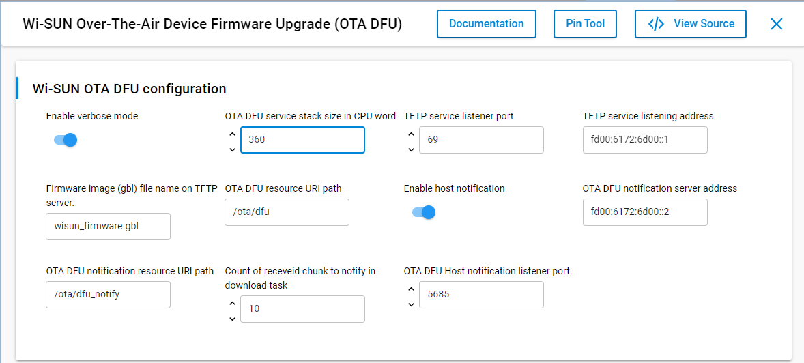Increase Host notification listener port value
This screenshot has width=804, height=363.
pyautogui.click(x=410, y=289)
